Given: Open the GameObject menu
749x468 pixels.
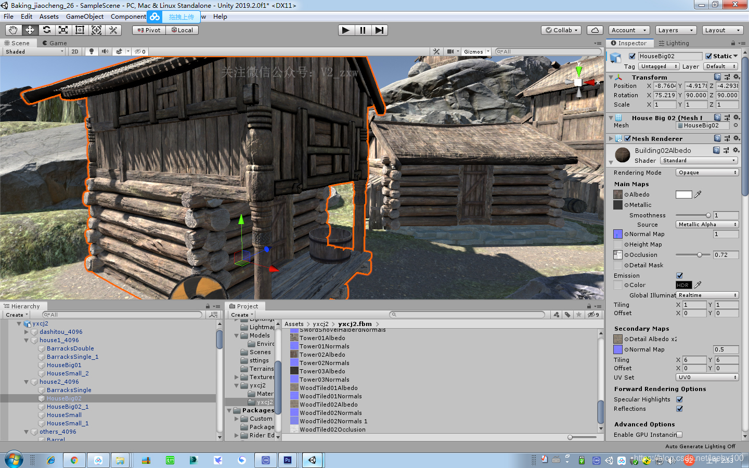Looking at the screenshot, I should 85,17.
